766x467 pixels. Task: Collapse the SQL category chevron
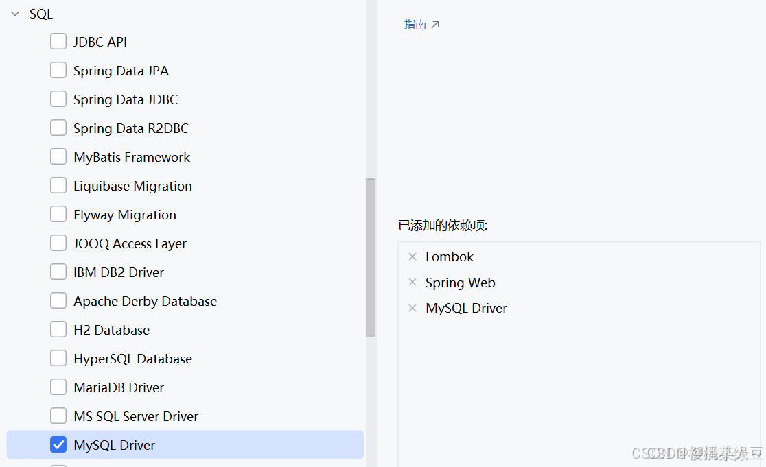click(x=15, y=14)
